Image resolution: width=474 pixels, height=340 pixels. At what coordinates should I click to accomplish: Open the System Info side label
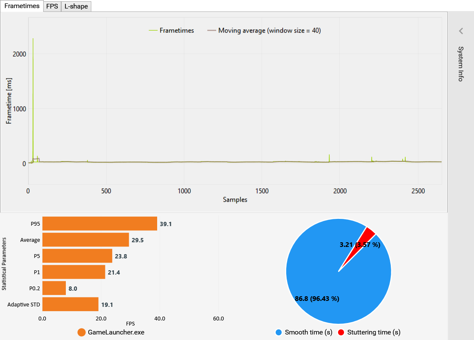click(461, 64)
